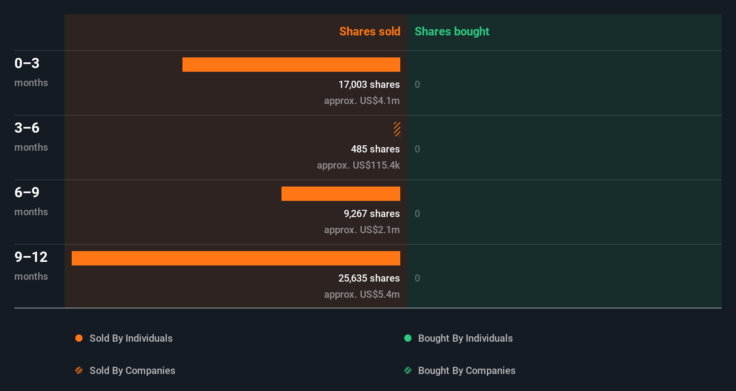Select the Sold By Individuals legend label
This screenshot has width=736, height=391.
131,338
